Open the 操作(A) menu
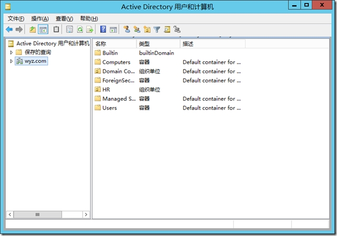 (40, 19)
